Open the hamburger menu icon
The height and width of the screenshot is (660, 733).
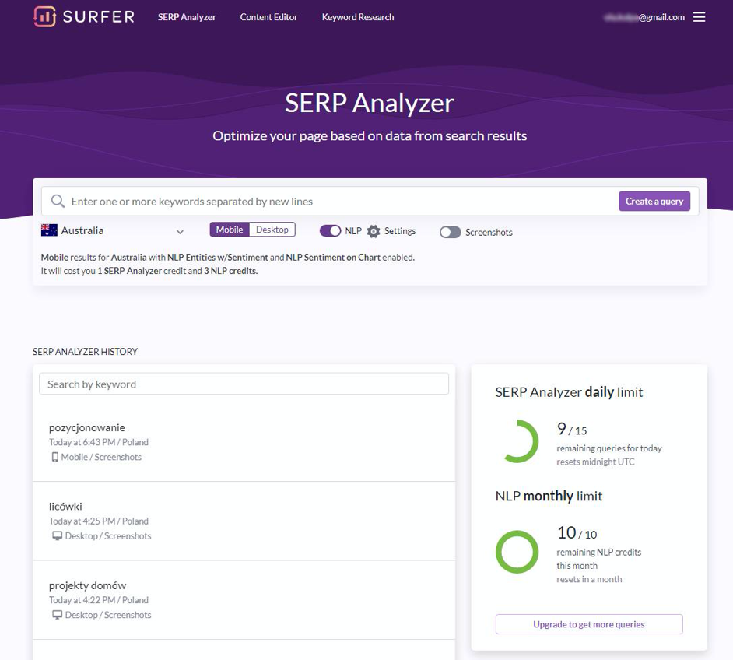[x=699, y=17]
